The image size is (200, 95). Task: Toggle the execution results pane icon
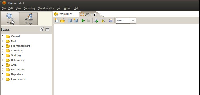(111, 21)
